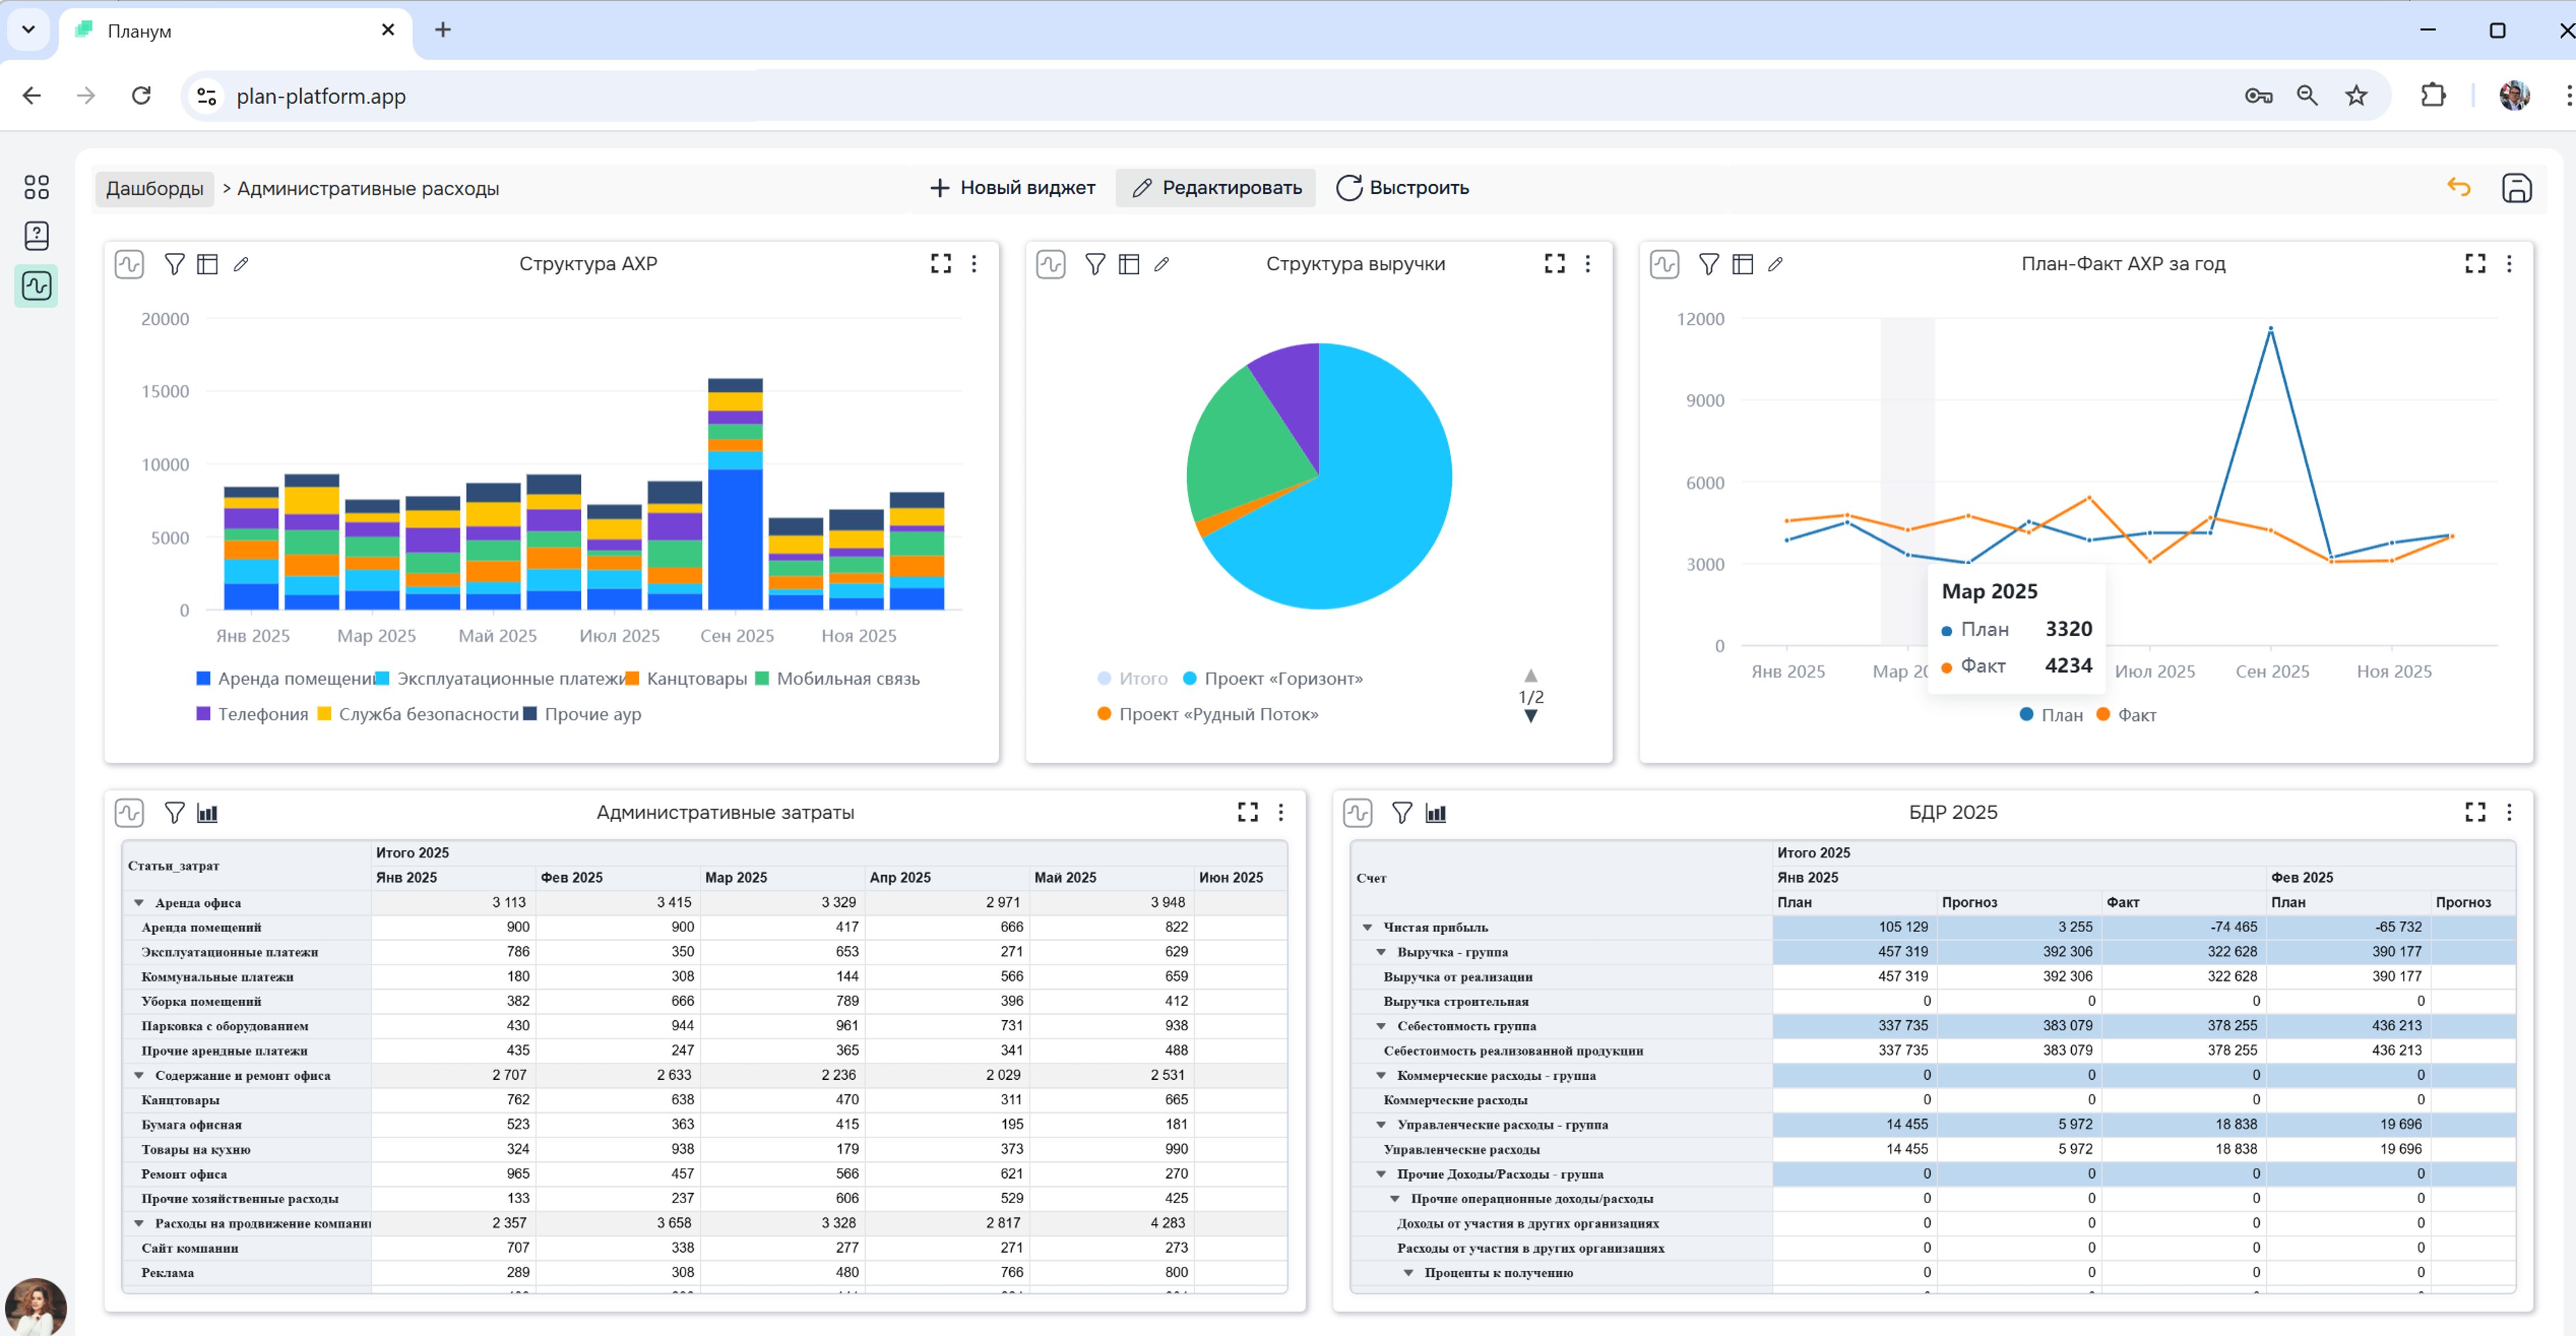
Task: Open fullscreen for Структура выручки widget
Action: point(1554,264)
